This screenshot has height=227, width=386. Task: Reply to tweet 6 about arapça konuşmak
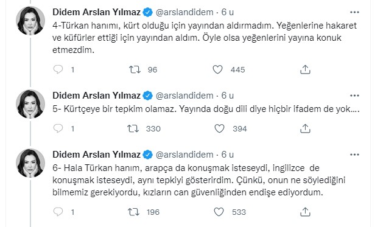click(x=58, y=212)
